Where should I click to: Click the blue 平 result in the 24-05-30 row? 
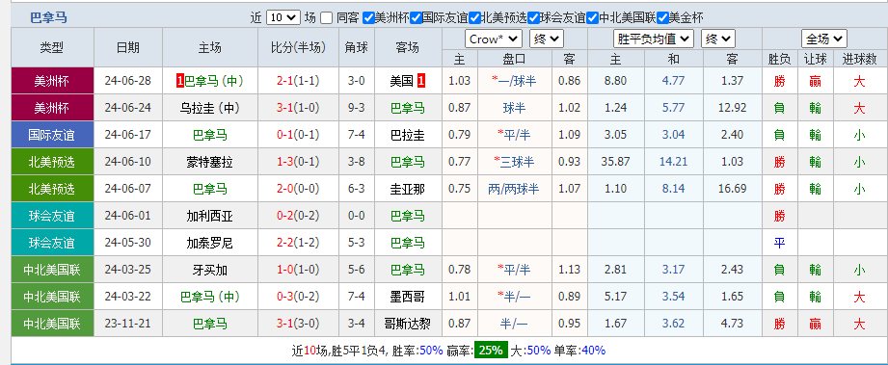[x=780, y=243]
